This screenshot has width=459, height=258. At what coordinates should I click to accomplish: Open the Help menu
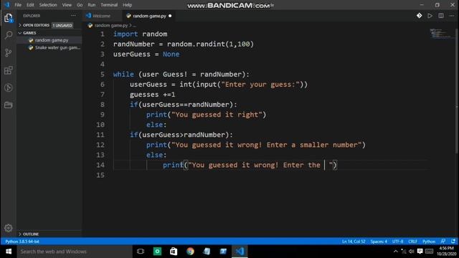pyautogui.click(x=128, y=5)
